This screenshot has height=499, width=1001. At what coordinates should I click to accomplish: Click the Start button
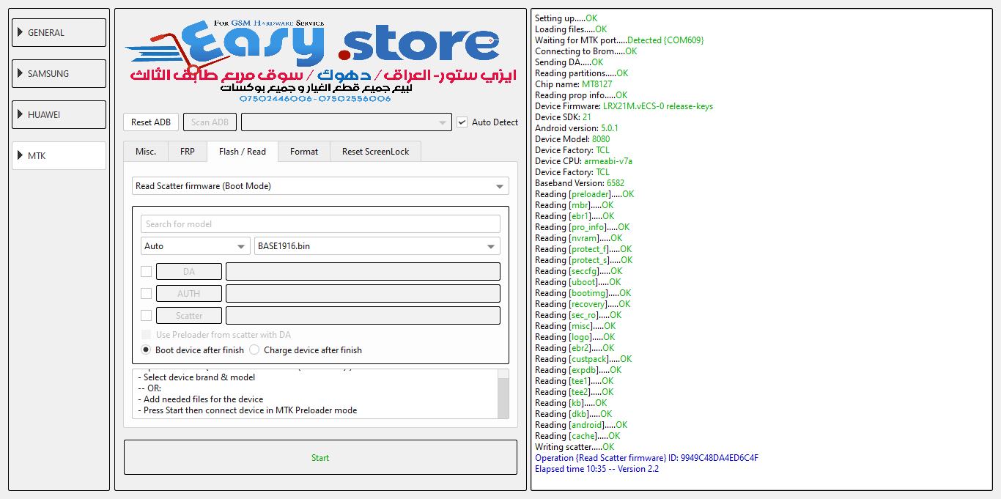320,457
